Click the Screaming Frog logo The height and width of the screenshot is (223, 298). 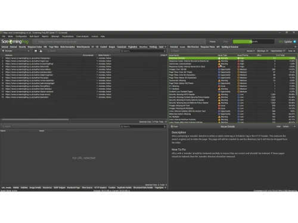(15, 42)
